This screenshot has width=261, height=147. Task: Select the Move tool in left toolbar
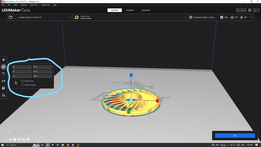coord(4,60)
